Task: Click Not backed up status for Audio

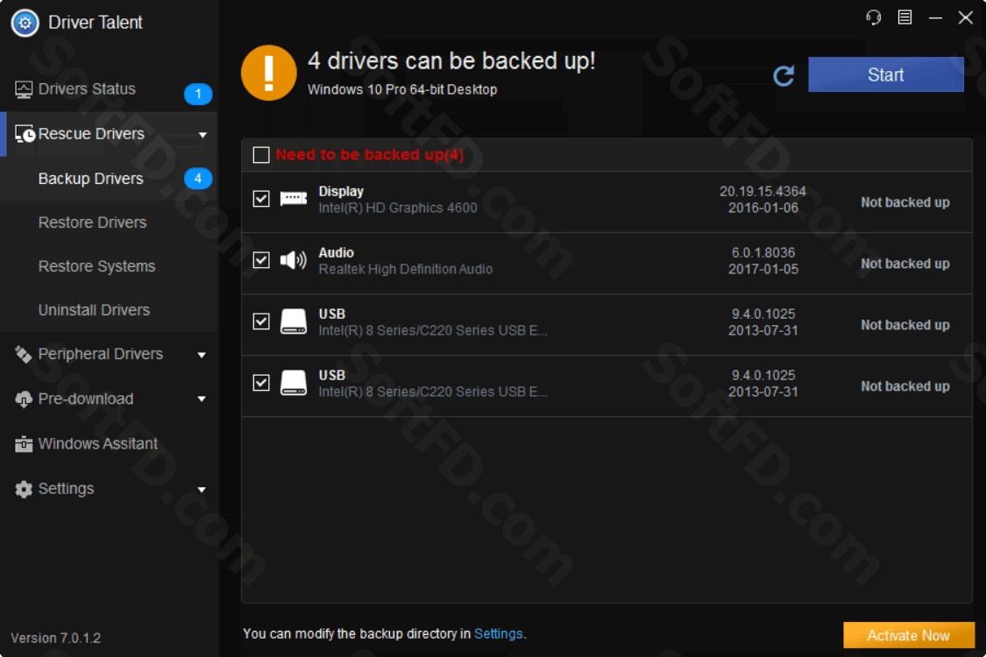Action: click(x=904, y=264)
